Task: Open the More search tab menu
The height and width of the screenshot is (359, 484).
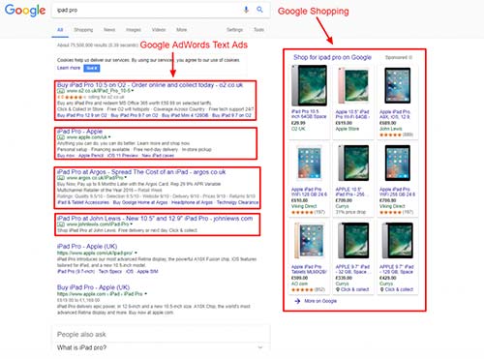Action: [182, 30]
